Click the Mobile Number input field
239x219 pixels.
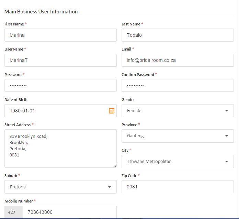tap(69, 212)
